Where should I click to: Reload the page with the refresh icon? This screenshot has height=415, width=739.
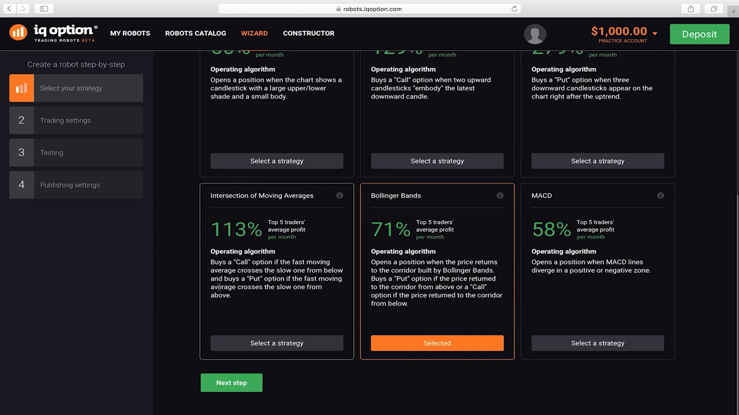coord(514,9)
